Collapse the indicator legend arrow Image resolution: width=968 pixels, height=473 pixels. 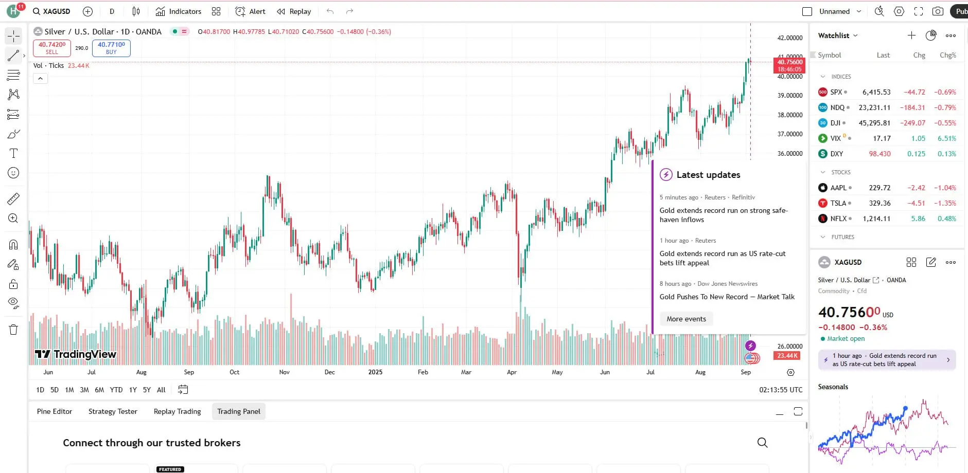(40, 79)
